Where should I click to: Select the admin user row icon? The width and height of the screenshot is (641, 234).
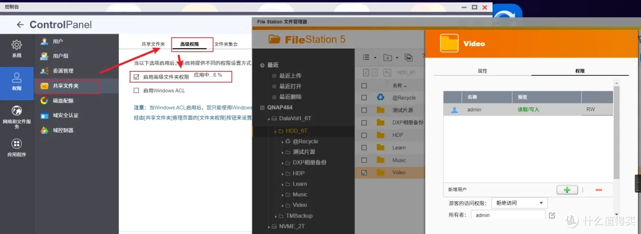click(x=454, y=110)
